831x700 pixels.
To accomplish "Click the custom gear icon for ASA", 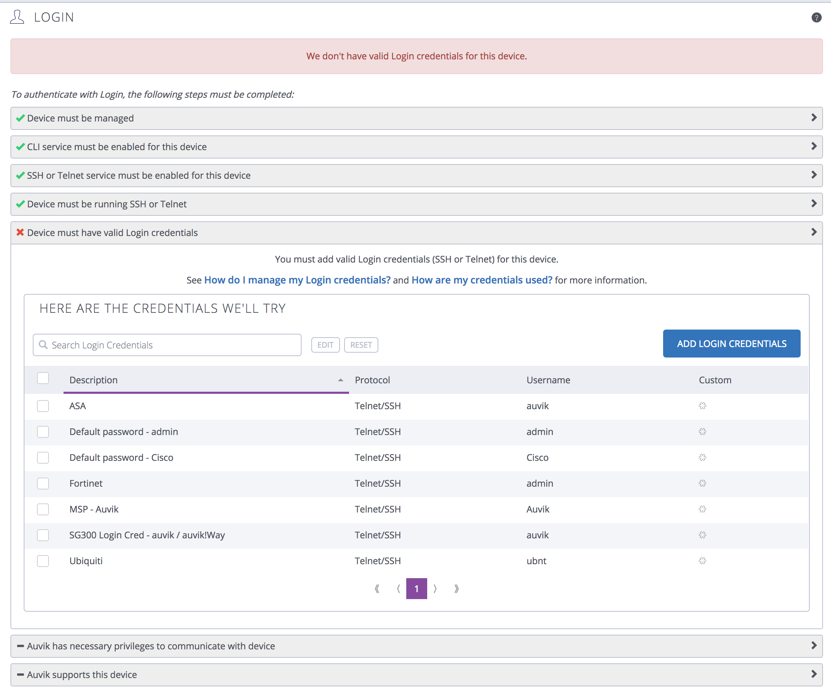I will [x=703, y=406].
